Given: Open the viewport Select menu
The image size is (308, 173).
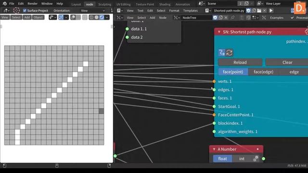Looking at the screenshot, I should [x=16, y=17].
